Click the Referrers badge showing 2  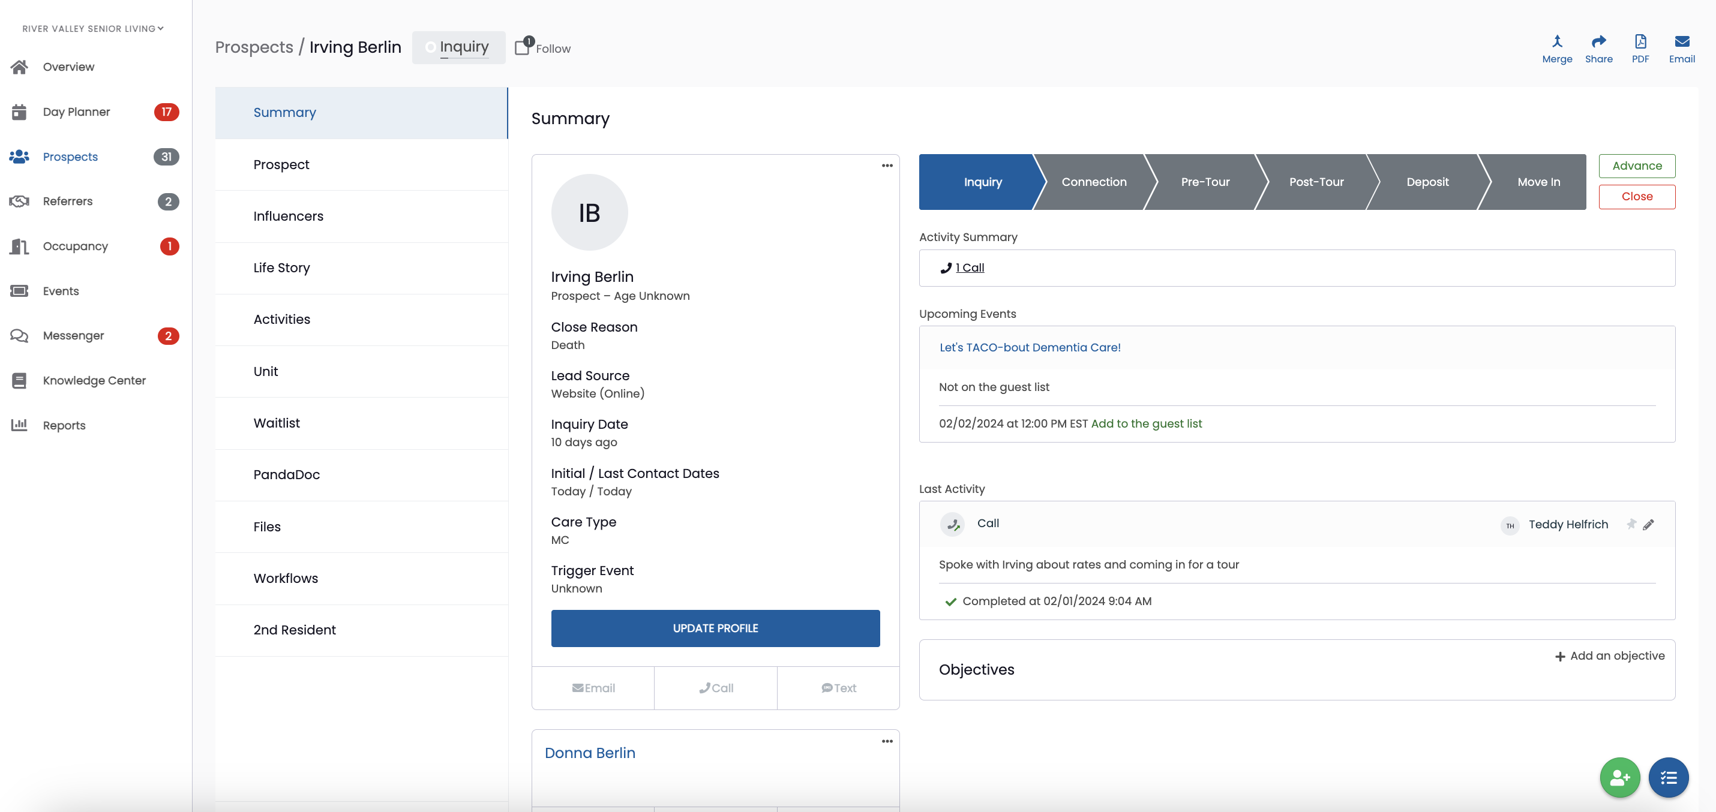click(168, 202)
